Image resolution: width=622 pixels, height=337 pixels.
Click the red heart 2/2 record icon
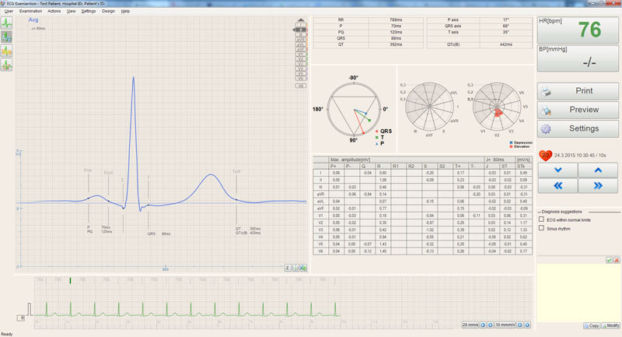(546, 155)
